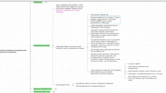Collapse children of таким образом совершая свой бхаджан
The width and height of the screenshot is (166, 93).
tap(125, 72)
